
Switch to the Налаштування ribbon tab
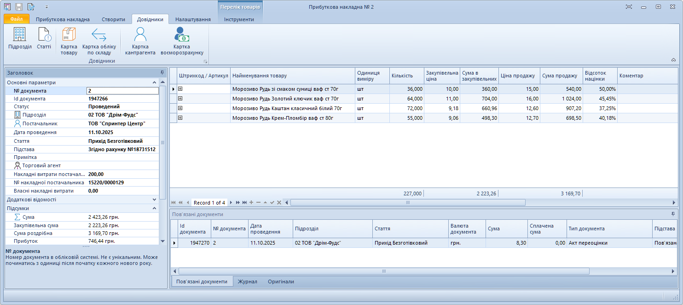point(193,19)
